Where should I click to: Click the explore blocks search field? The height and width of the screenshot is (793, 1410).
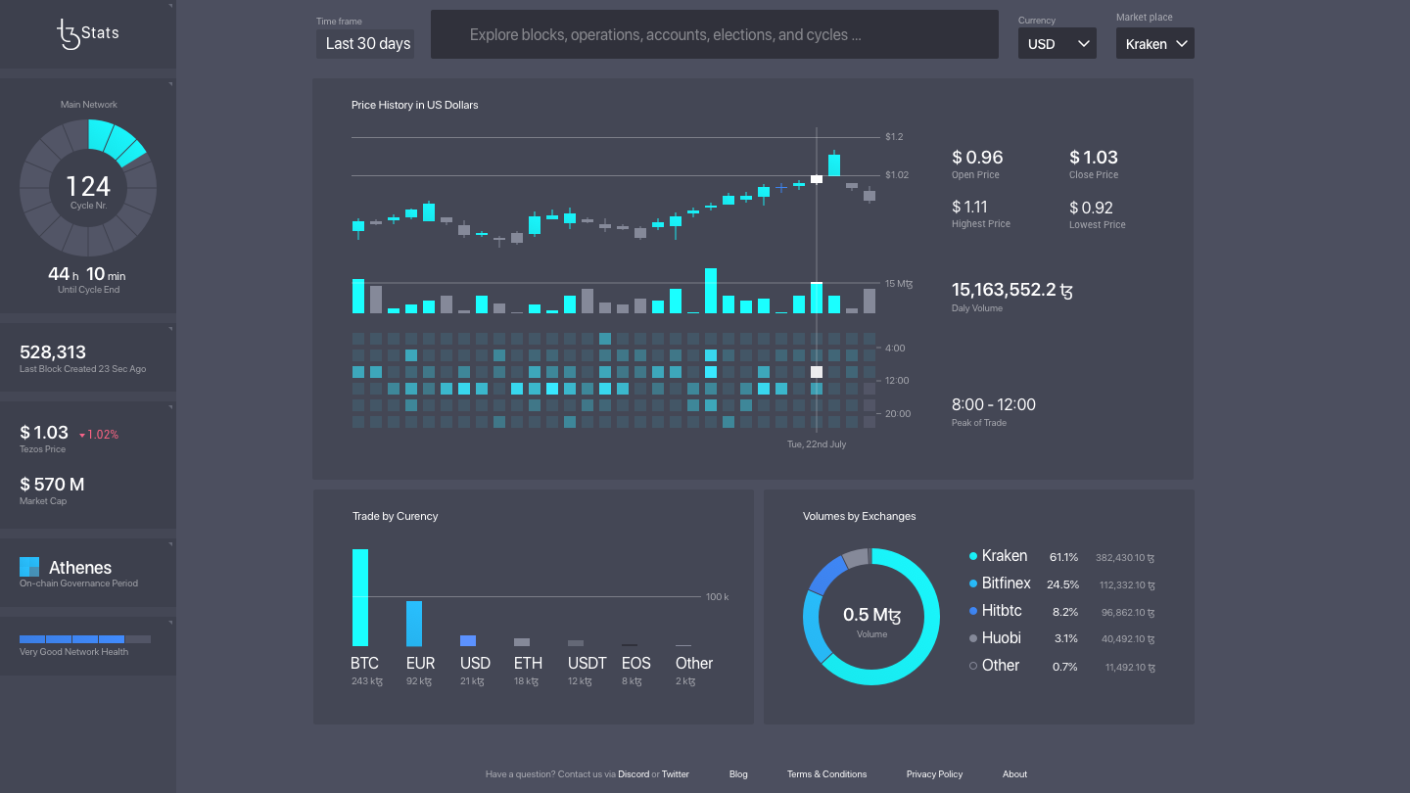click(x=715, y=34)
